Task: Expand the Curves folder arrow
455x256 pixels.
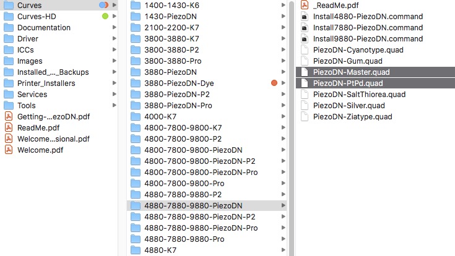Action: click(x=115, y=5)
